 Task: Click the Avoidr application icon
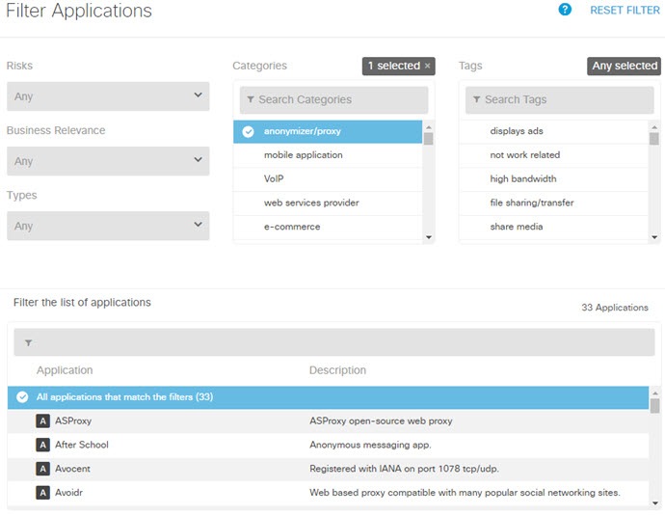42,493
